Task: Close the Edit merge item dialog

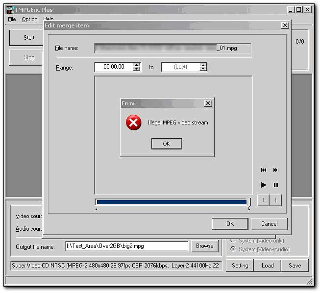Action: (x=285, y=25)
